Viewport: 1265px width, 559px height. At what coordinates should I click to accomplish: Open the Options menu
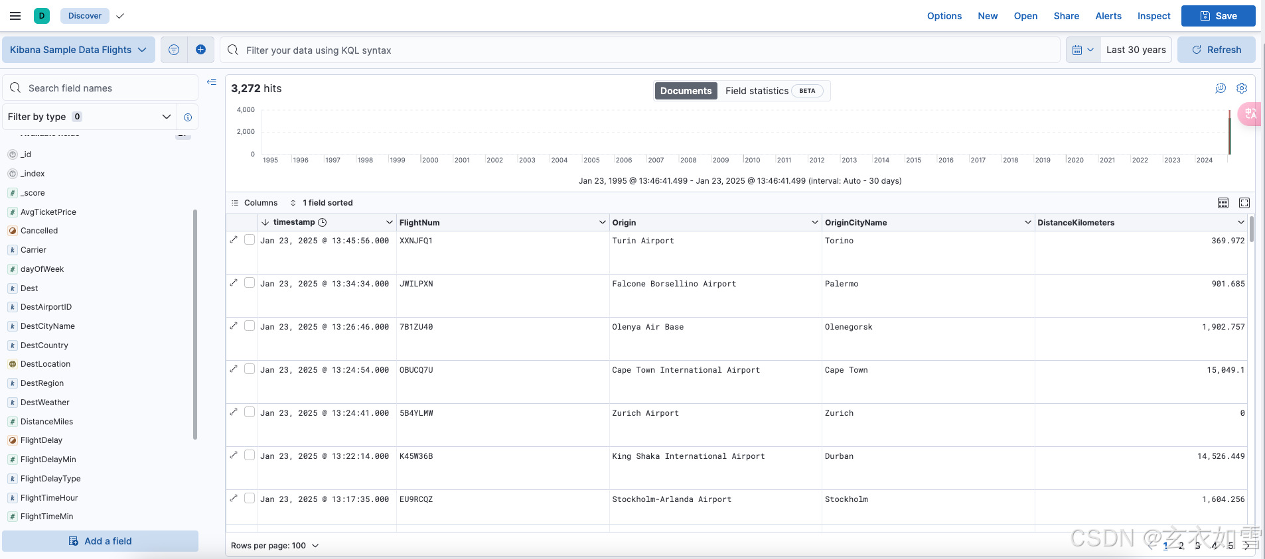944,16
